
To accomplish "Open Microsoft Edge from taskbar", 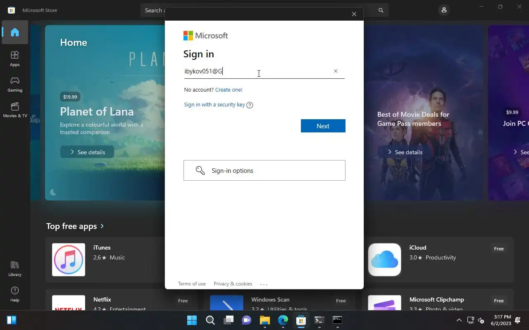I will click(x=283, y=320).
